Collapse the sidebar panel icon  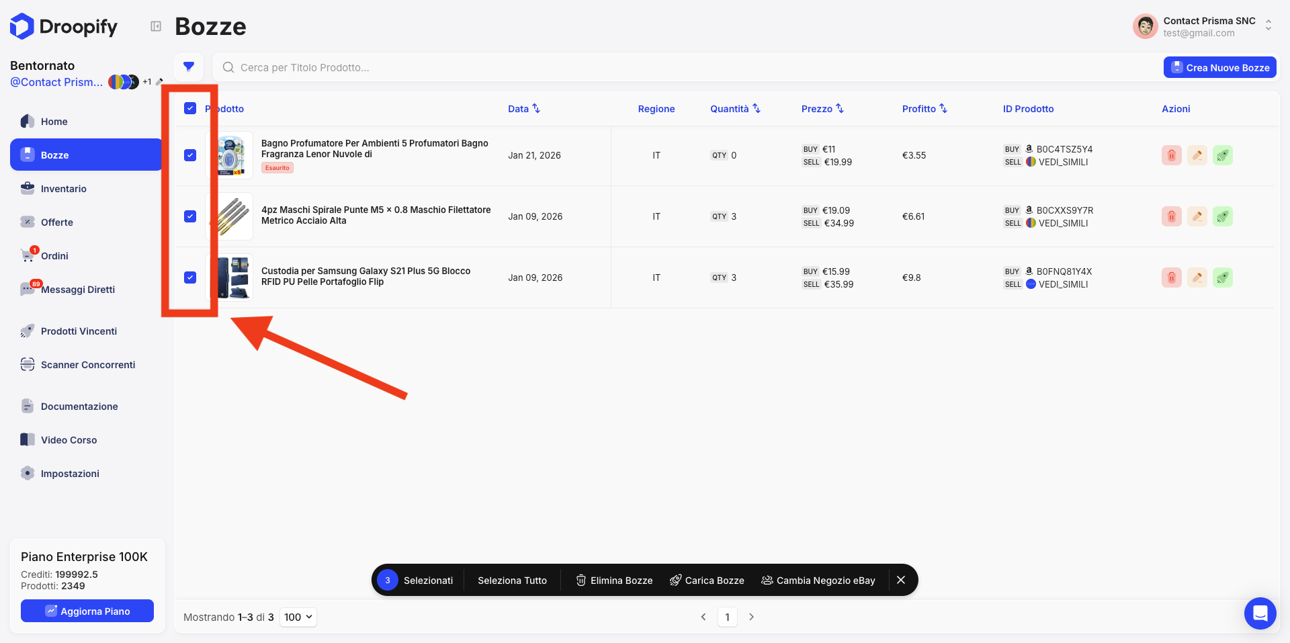click(156, 26)
